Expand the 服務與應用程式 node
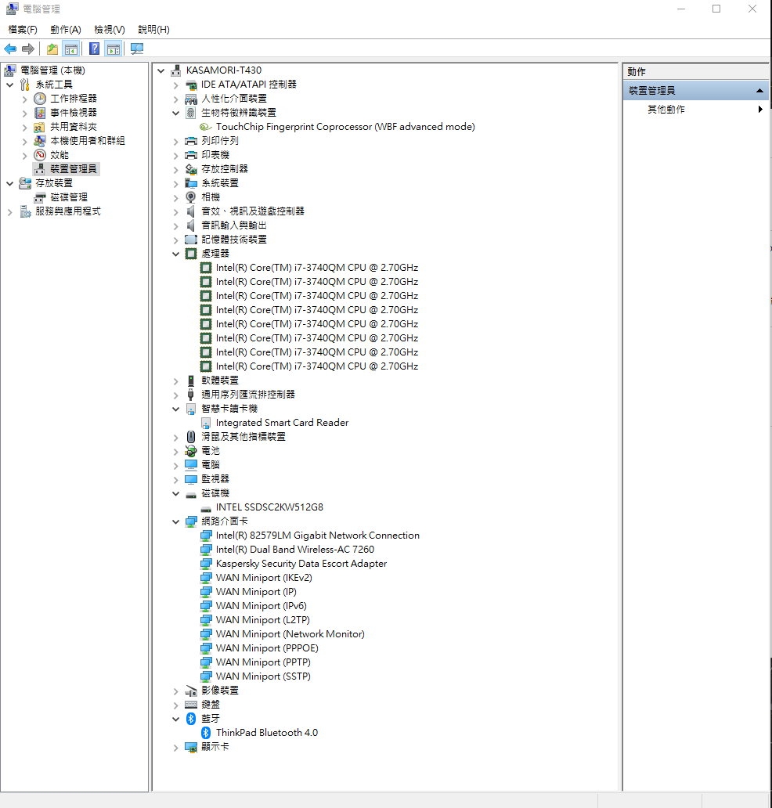Screen dimensions: 772x808 tap(10, 212)
